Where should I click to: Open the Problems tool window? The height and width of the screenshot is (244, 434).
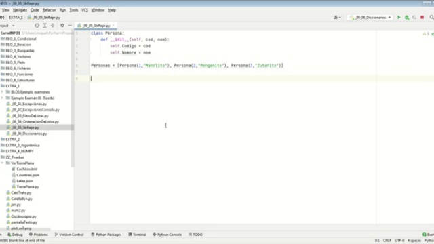coord(39,235)
